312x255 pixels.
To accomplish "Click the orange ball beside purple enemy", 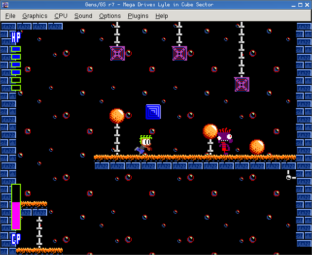I will click(210, 131).
